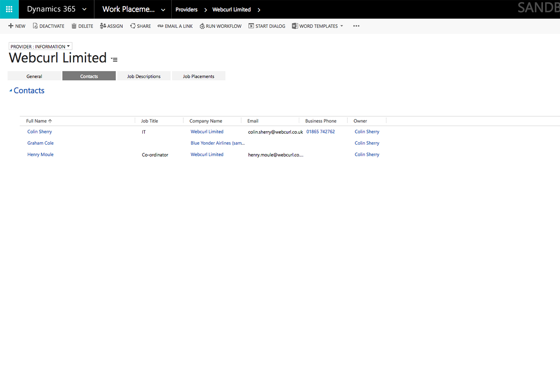This screenshot has height=380, width=560.
Task: Select the DEACTIVATE command icon
Action: click(x=35, y=26)
